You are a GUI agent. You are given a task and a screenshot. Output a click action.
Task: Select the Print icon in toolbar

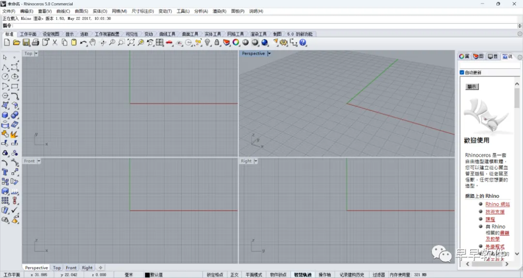point(36,43)
